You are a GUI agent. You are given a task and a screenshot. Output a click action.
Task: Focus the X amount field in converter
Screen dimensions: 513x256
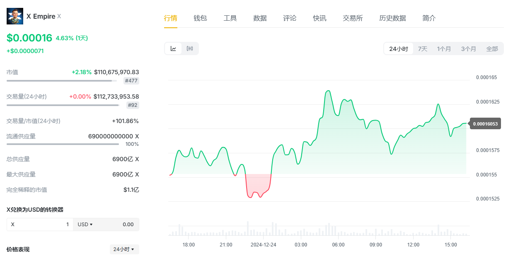(x=40, y=225)
